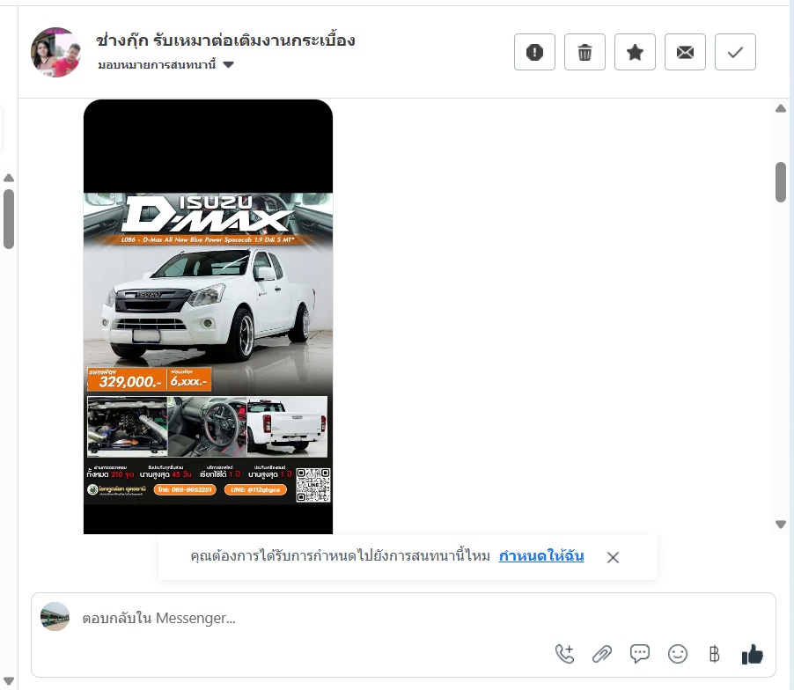Mark conversation as spam with exclamation icon
This screenshot has height=690, width=794.
coord(534,52)
